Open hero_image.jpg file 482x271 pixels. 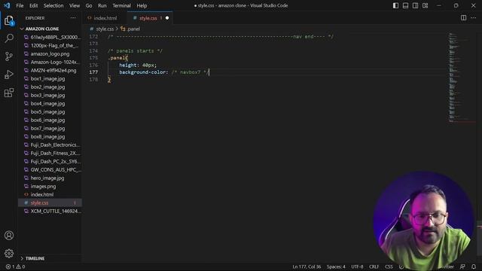tap(47, 178)
